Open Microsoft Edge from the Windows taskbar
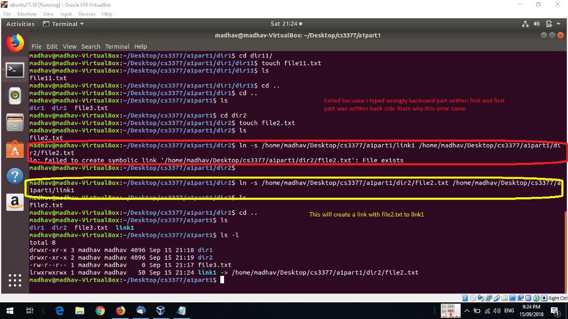Screen dimensions: 568x319 pos(59,311)
